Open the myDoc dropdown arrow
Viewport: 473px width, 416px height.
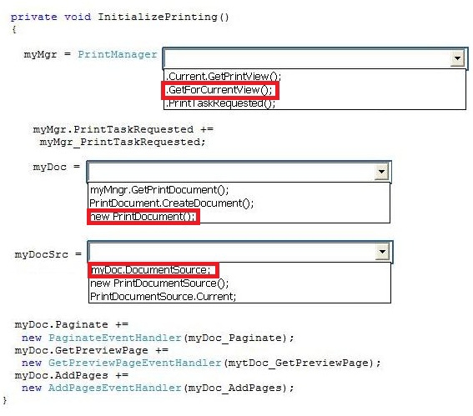[x=381, y=172]
